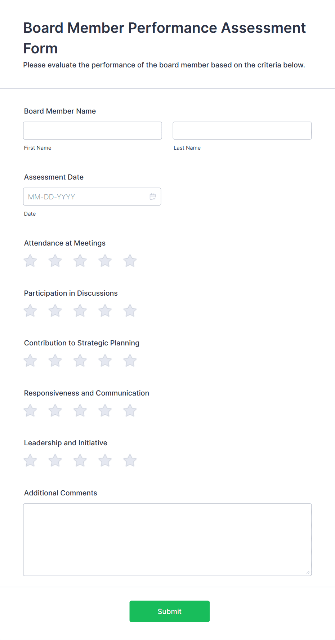Screen dimensions: 335x640
Task: Rate Responsiveness and Communication five stars
Action: tap(130, 410)
